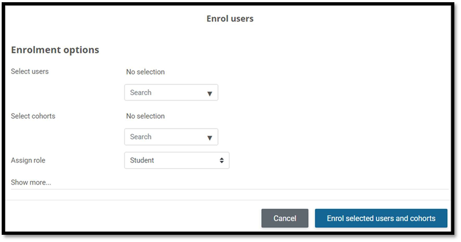Click the word Student in the role selector
Viewport: 461px width, 242px height.
(x=142, y=160)
